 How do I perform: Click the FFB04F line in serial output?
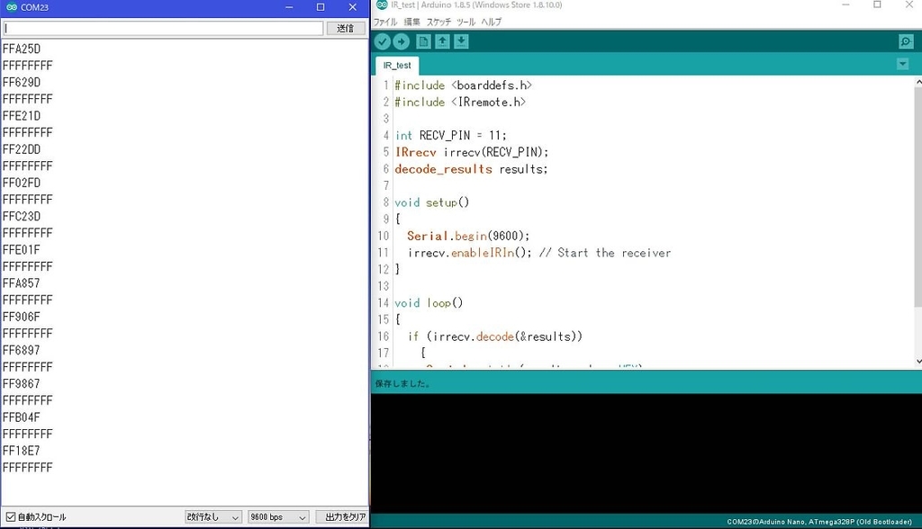[22, 417]
